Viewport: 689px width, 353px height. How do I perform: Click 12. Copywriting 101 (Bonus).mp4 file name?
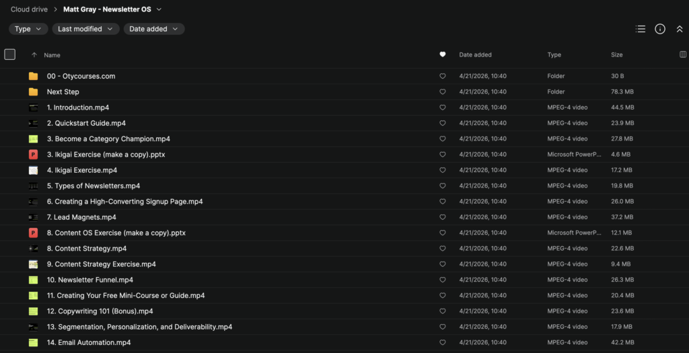pos(100,311)
